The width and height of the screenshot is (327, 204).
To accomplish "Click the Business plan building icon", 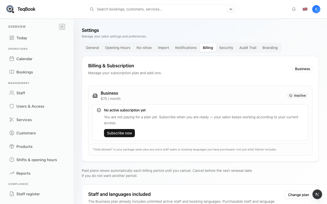I will tap(95, 96).
